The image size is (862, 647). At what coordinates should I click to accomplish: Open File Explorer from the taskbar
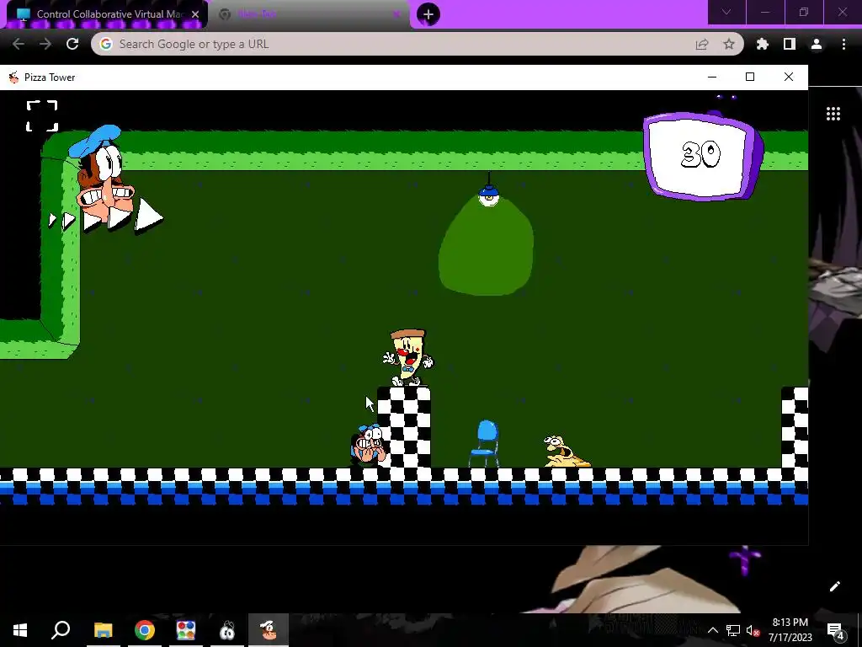104,630
